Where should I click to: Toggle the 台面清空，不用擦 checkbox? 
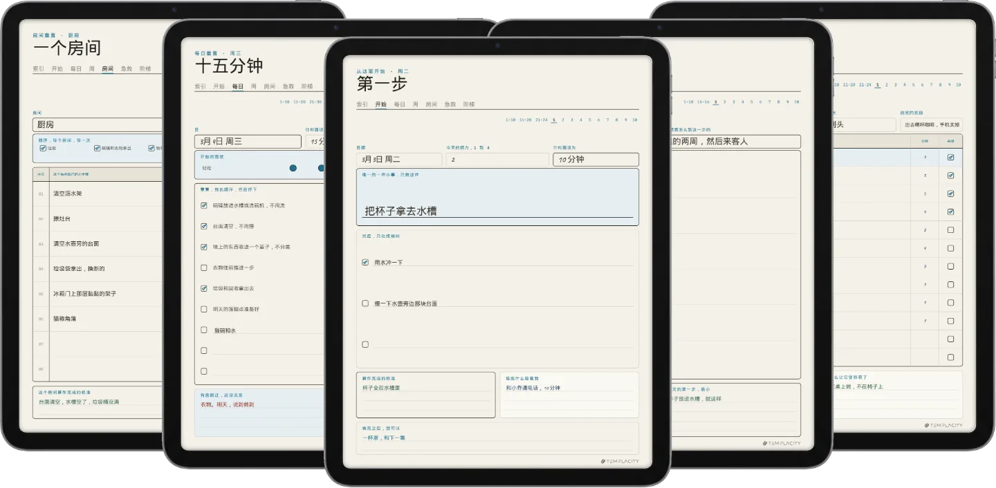pyautogui.click(x=204, y=226)
